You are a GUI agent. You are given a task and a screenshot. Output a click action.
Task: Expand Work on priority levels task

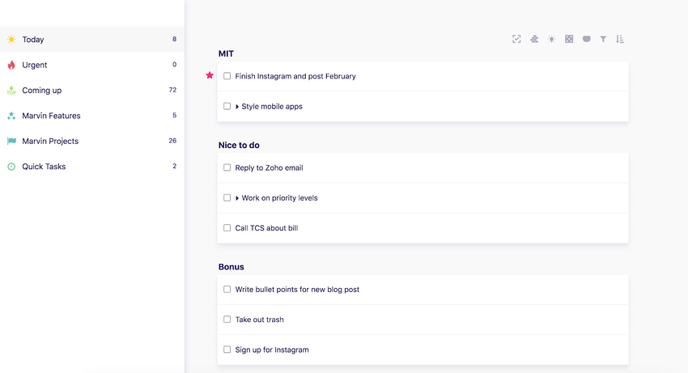[x=237, y=198]
